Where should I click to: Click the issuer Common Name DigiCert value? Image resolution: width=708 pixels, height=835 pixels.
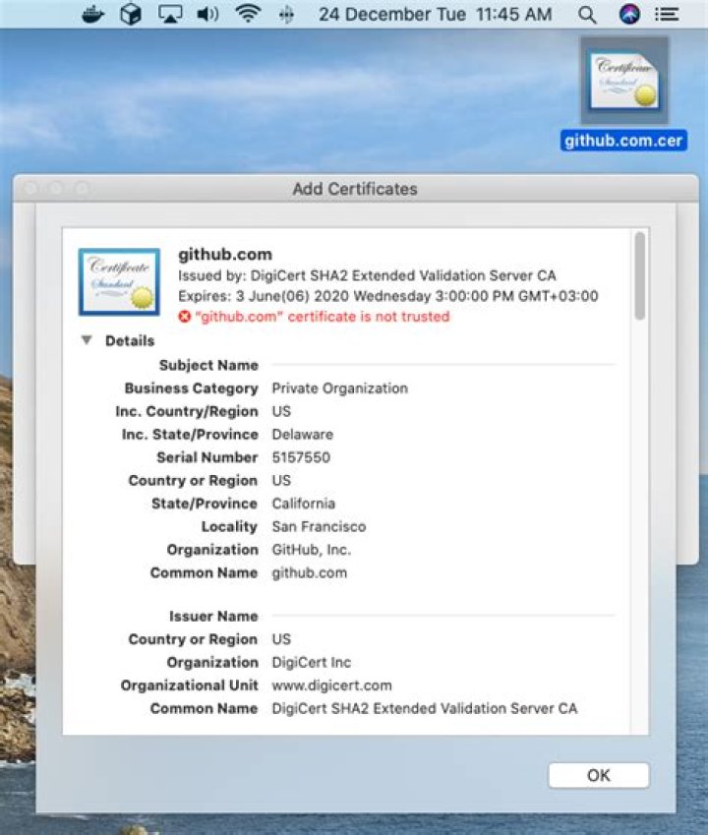pyautogui.click(x=424, y=709)
